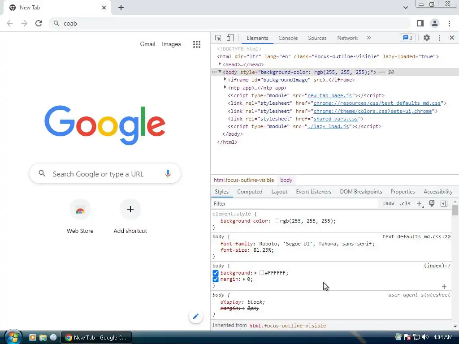The image size is (459, 344).
Task: Toggle the :hov element state button
Action: click(x=389, y=204)
